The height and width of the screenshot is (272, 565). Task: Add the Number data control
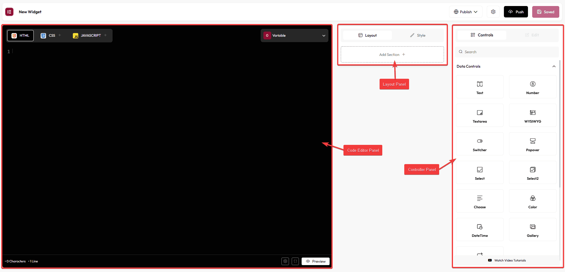[532, 87]
